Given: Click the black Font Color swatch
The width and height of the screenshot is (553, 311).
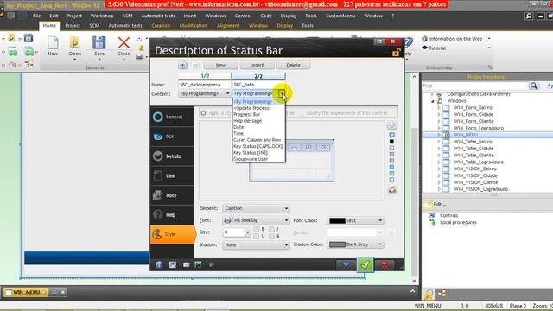Looking at the screenshot, I should tap(337, 220).
